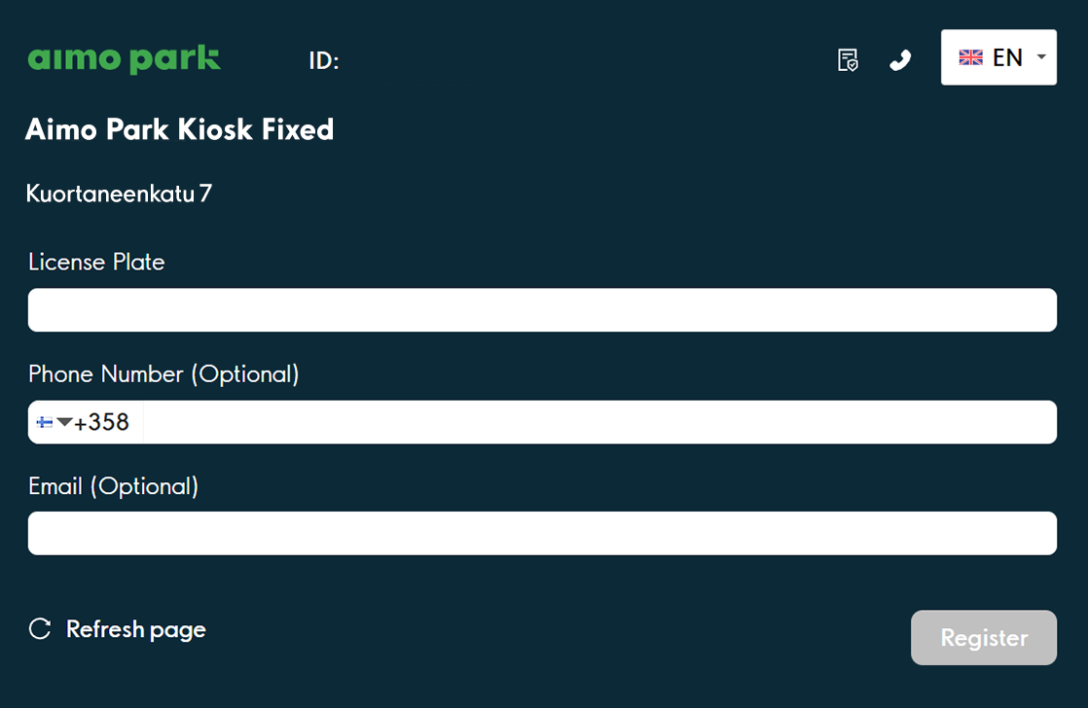Open the EN language menu

(1007, 57)
